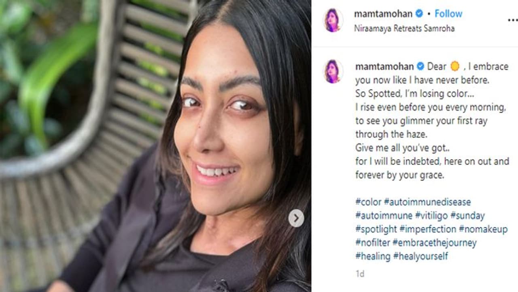The width and height of the screenshot is (518, 292).
Task: Click the 1d post timestamp
Action: click(360, 274)
